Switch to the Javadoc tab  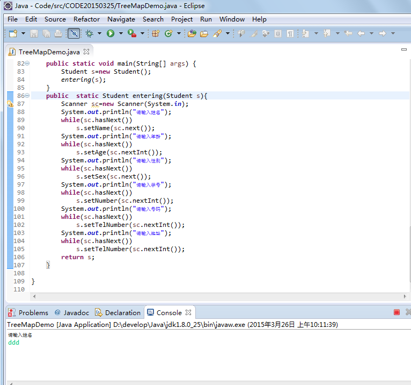[x=71, y=313]
